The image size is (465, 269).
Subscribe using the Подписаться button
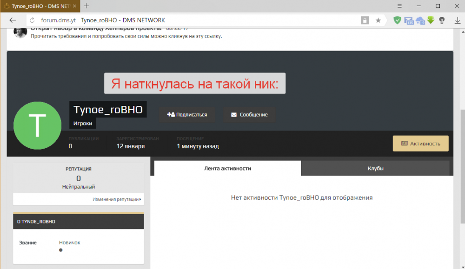(187, 114)
